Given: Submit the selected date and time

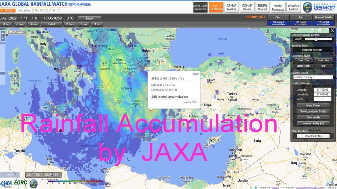Looking at the screenshot, I should pos(90,18).
